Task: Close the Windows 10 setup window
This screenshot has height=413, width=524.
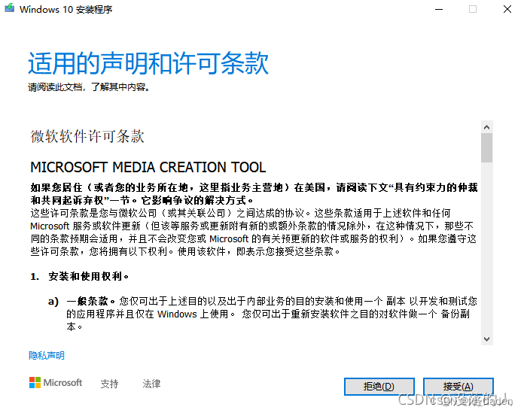Action: tap(507, 9)
